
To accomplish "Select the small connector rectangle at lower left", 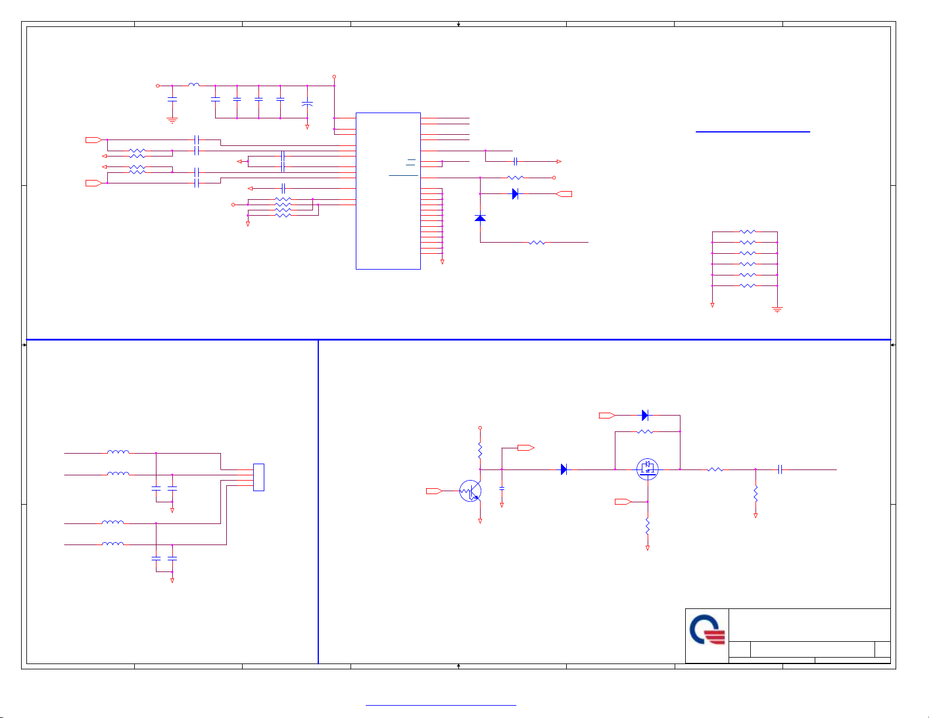I will [x=258, y=477].
